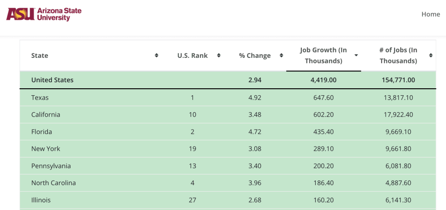446x210 pixels.
Task: Click the State column header text
Action: [x=40, y=56]
